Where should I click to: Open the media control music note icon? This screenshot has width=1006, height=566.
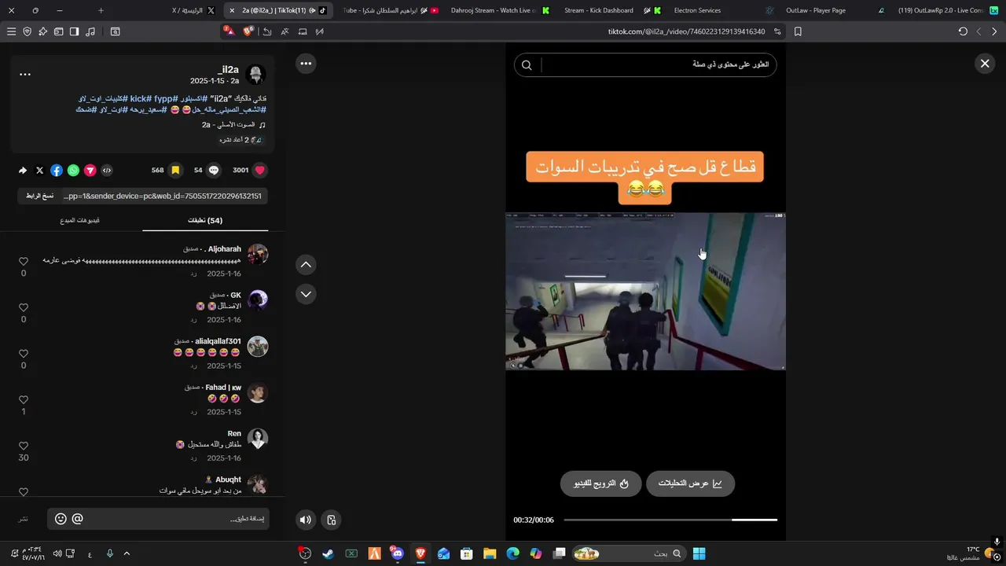90,31
